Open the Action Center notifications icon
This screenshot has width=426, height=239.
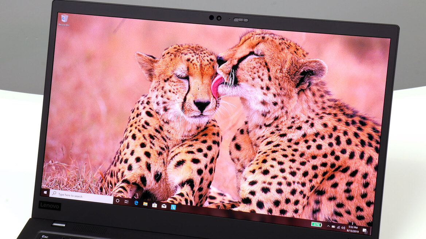point(365,231)
